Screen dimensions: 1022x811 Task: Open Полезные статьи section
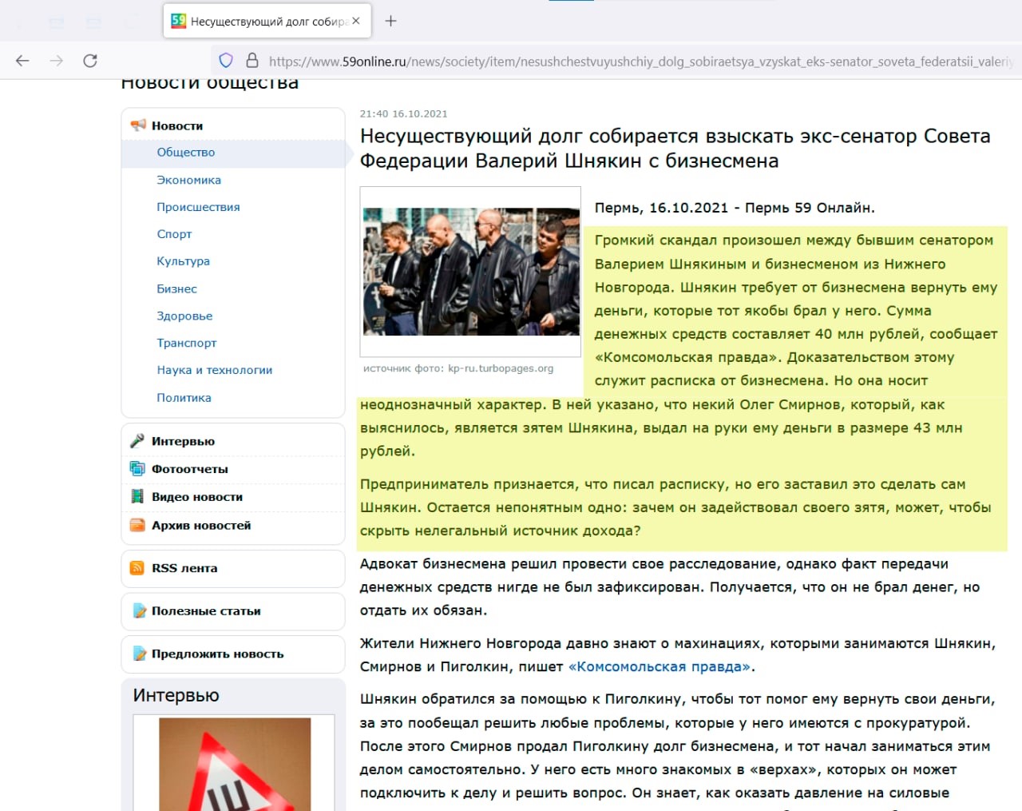coord(206,611)
